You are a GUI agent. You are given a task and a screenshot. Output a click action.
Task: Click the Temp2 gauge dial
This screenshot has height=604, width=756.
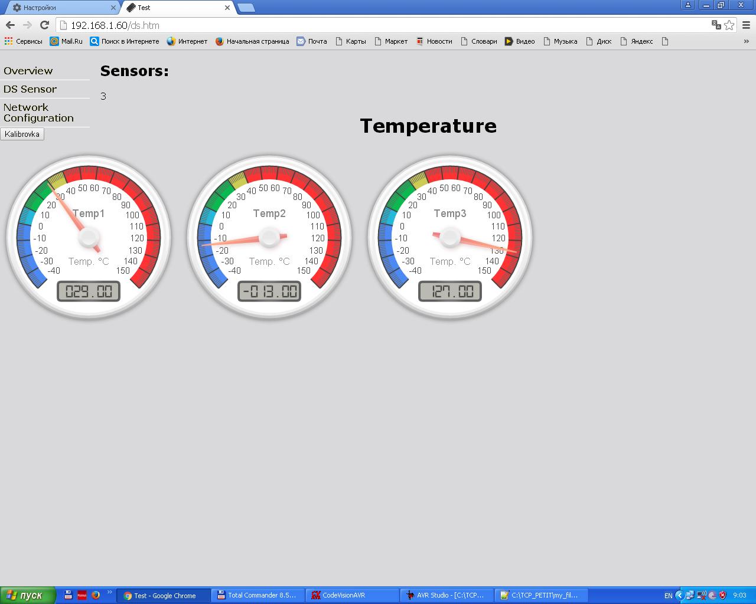(x=269, y=237)
